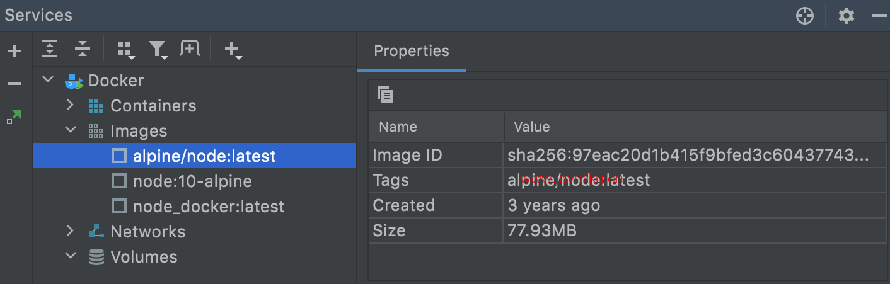
Task: Collapse the Images node
Action: click(71, 130)
